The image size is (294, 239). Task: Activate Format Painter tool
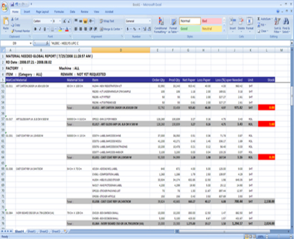tap(21, 31)
